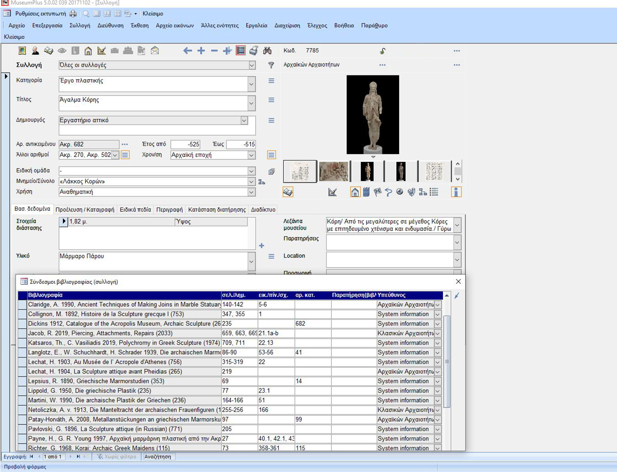Click the envelope icon in the module toolbar

coord(155,51)
